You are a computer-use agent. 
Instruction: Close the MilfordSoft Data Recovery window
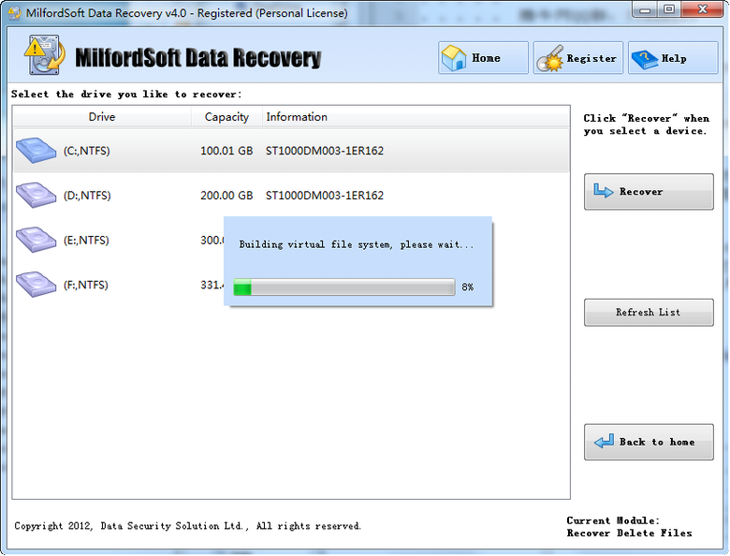[x=703, y=9]
